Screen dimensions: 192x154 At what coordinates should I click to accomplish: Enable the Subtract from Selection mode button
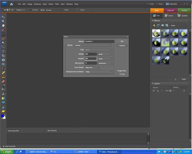10,10
